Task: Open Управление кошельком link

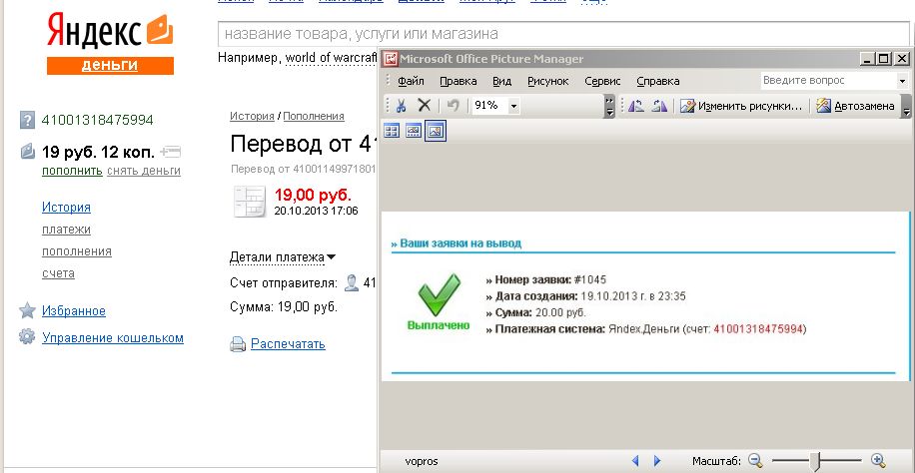Action: coord(113,337)
